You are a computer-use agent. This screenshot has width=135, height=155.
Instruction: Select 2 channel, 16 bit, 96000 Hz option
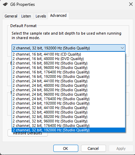[x=68, y=68]
